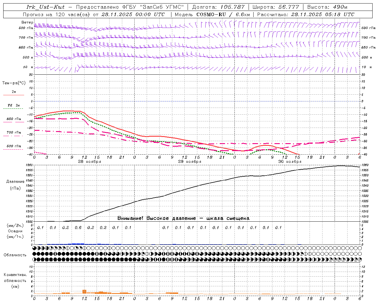Click the Конвективн. облачность label
Image resolution: width=377 pixels, height=301 pixels.
tap(15, 278)
